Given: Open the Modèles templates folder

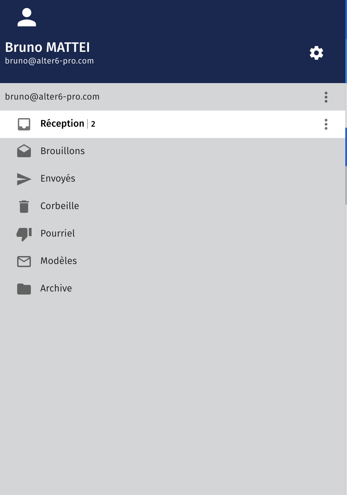Looking at the screenshot, I should click(x=173, y=262).
